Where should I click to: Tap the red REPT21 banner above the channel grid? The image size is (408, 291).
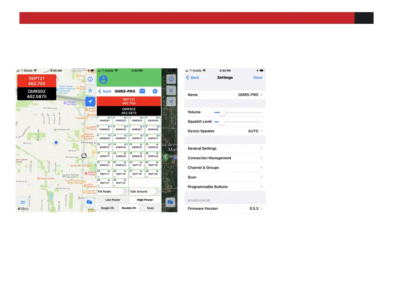[129, 101]
